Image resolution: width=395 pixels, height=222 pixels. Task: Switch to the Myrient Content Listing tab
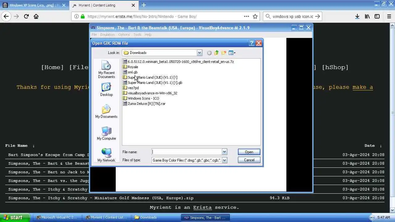tap(104, 5)
